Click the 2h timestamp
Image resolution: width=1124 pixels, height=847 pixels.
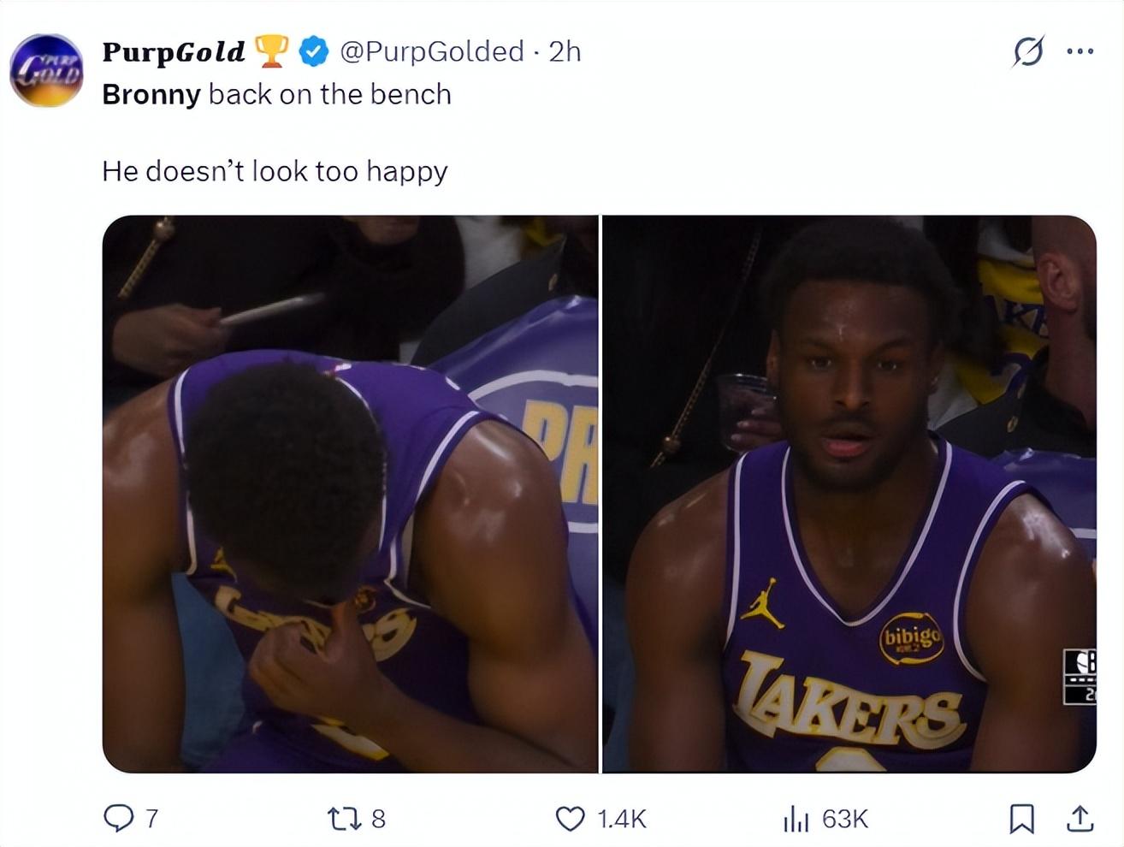pos(565,51)
